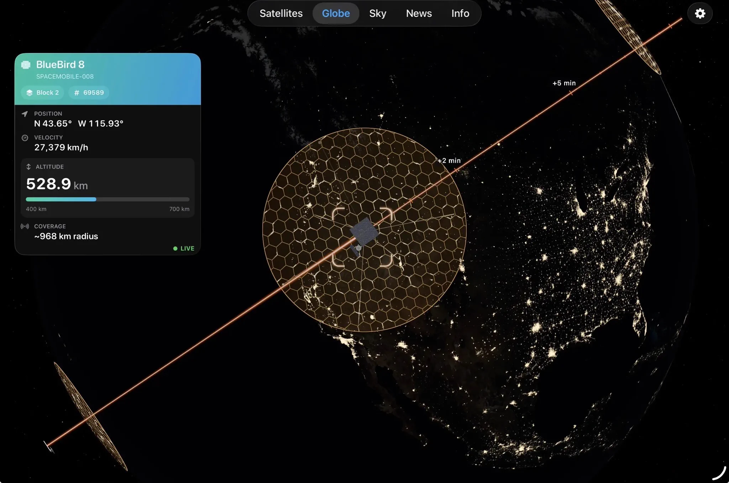Go to the News tab
Image resolution: width=729 pixels, height=483 pixels.
419,14
